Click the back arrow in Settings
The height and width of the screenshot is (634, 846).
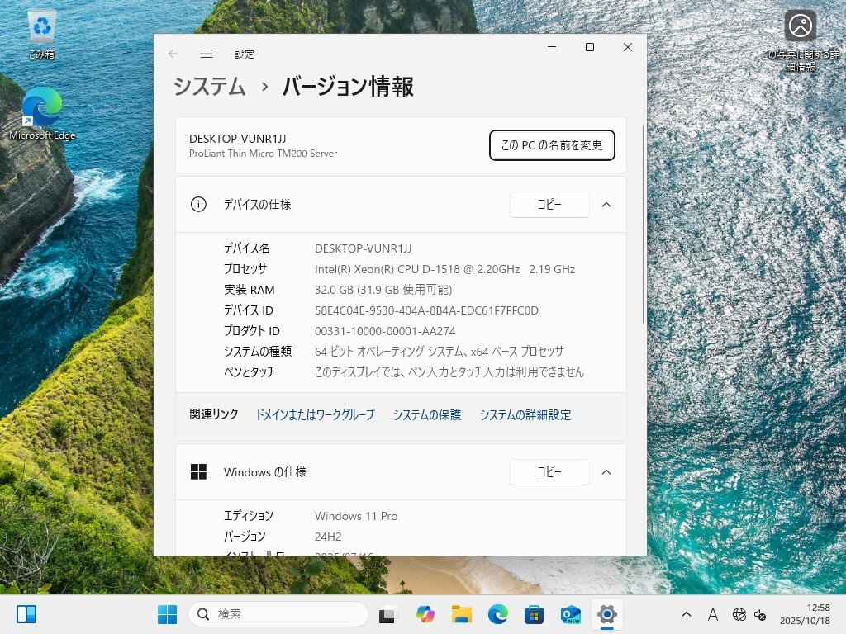(x=173, y=54)
